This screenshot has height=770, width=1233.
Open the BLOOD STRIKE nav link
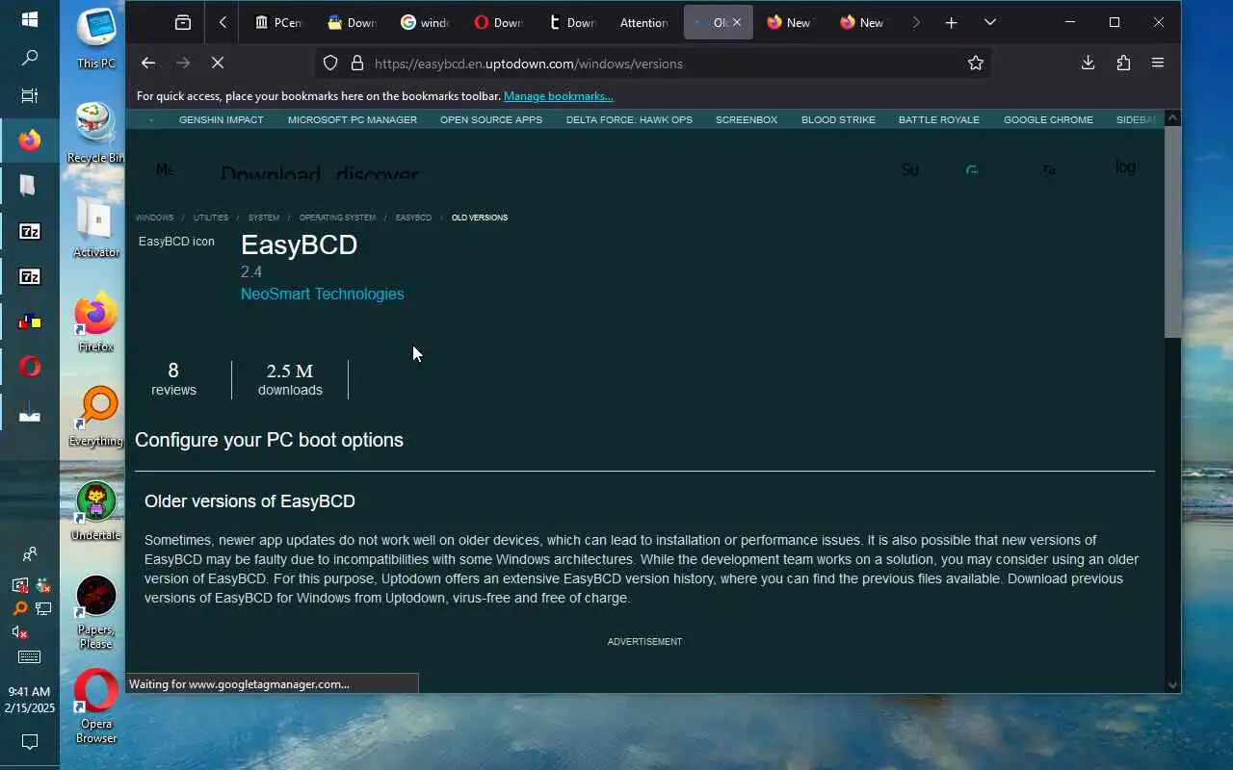point(838,119)
